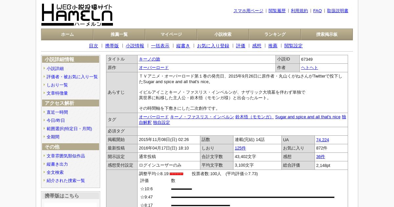The height and width of the screenshot is (207, 394).
Task: Click the 総合評価 value 2,148pt
Action: click(323, 165)
